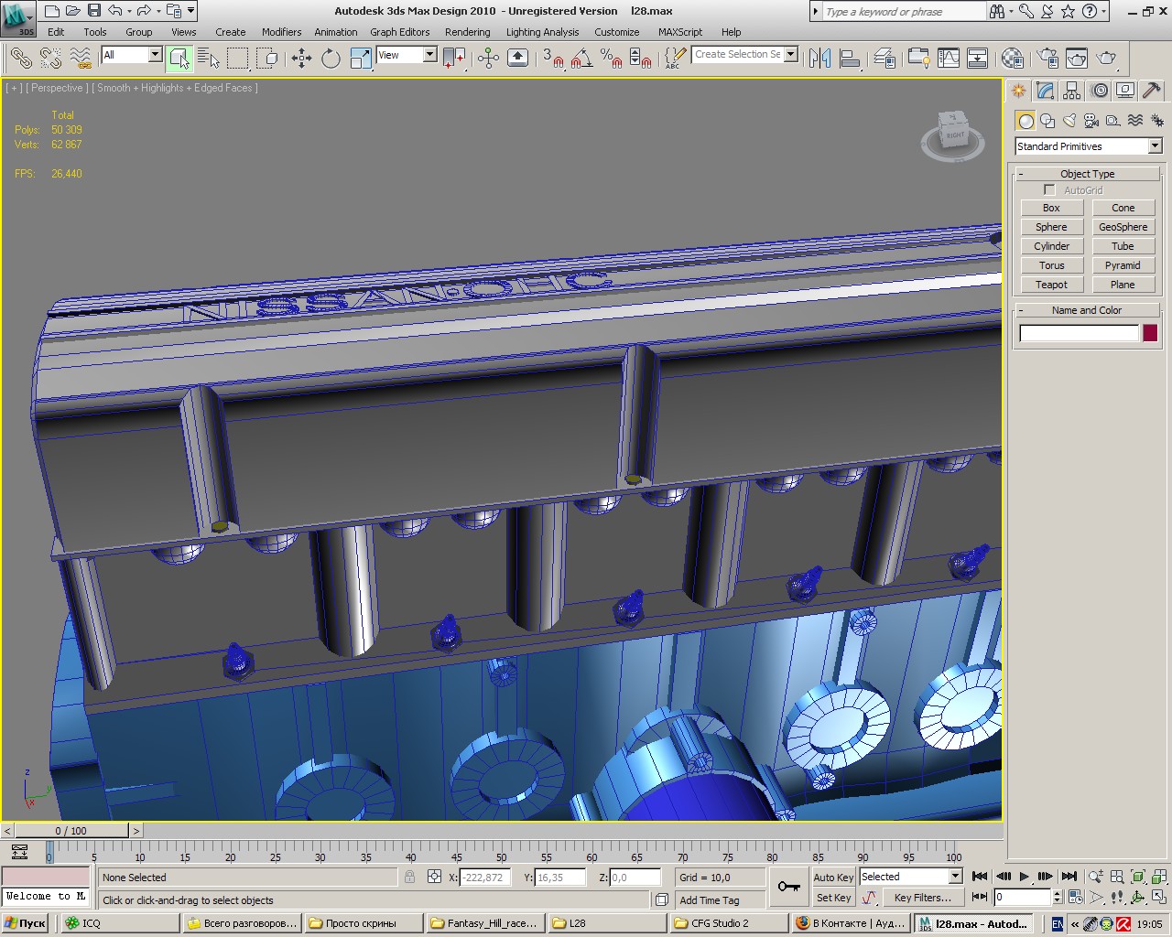
Task: Open Time Configuration dialog
Action: coord(1075,898)
